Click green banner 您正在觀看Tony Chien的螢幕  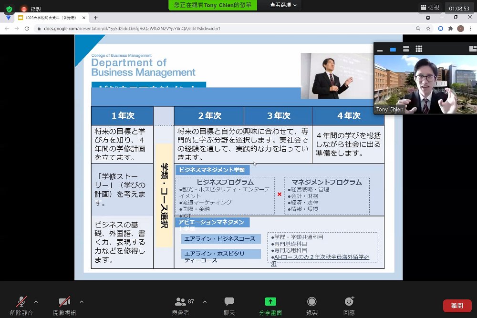[x=213, y=5]
